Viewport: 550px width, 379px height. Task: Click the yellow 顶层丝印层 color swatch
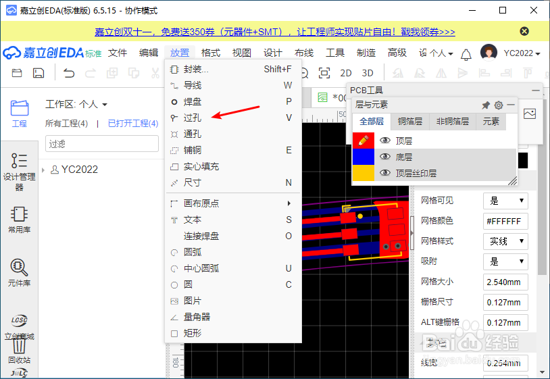[364, 173]
